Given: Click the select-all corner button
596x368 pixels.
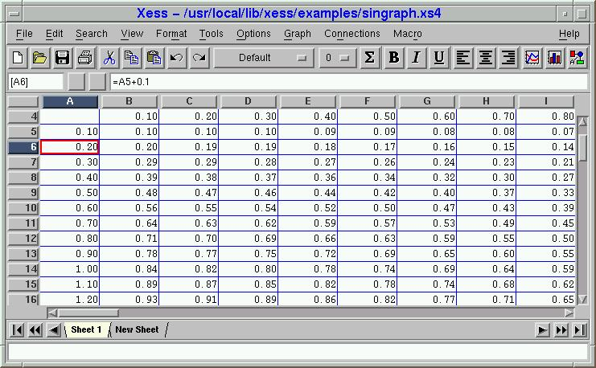Looking at the screenshot, I should [23, 101].
